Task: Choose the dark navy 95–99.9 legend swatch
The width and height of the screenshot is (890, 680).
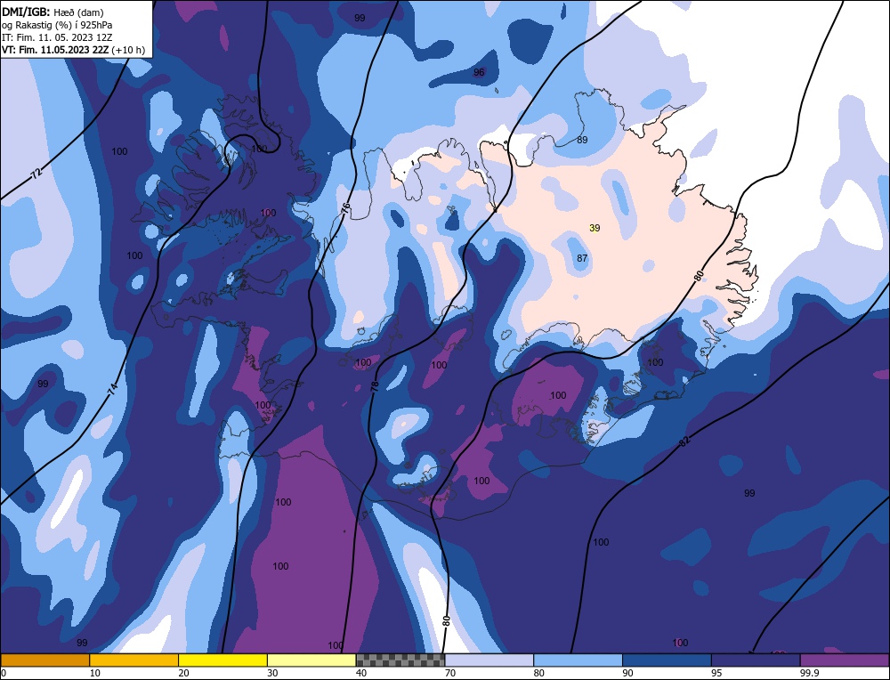Action: [x=756, y=660]
